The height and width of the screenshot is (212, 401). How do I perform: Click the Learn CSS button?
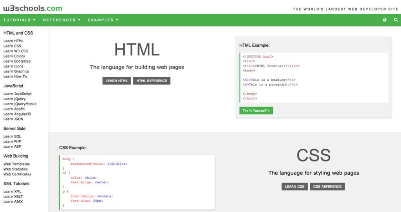click(294, 187)
